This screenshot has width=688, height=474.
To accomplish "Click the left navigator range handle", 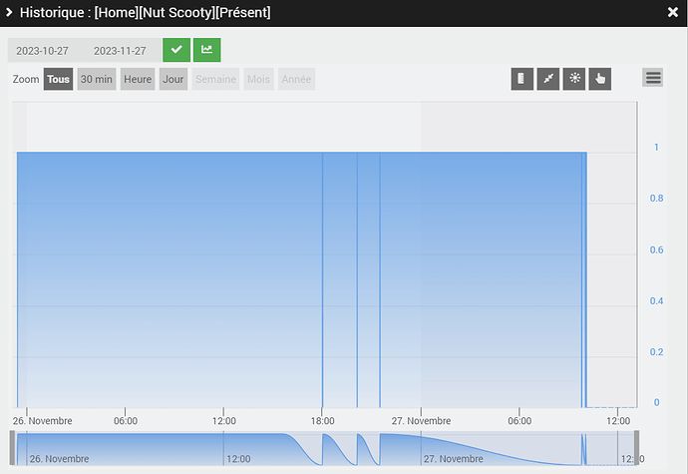I will pos(12,448).
